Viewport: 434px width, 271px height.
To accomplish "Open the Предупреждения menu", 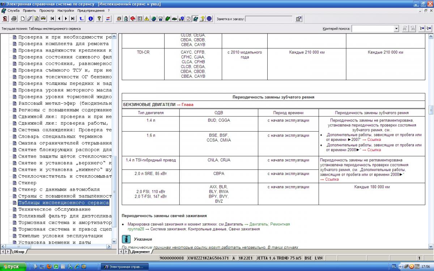I will click(91, 10).
